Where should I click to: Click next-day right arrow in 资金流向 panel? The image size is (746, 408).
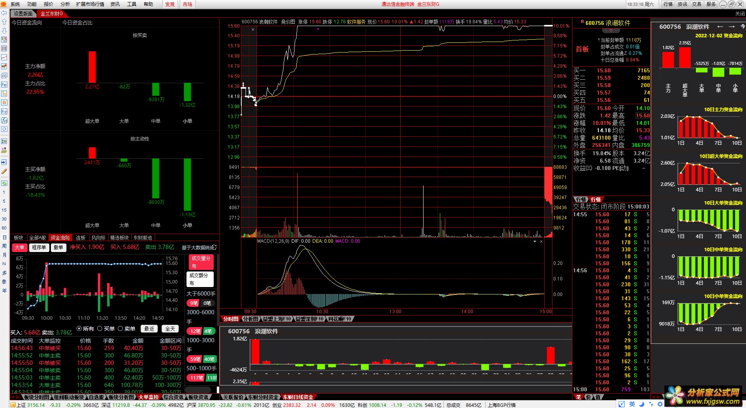click(x=732, y=26)
